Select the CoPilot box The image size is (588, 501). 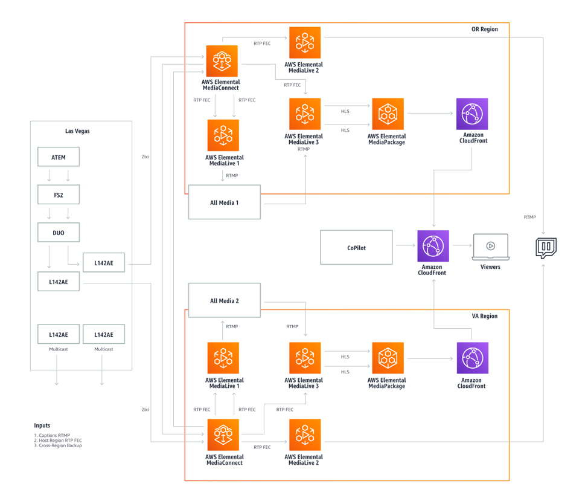tap(356, 247)
